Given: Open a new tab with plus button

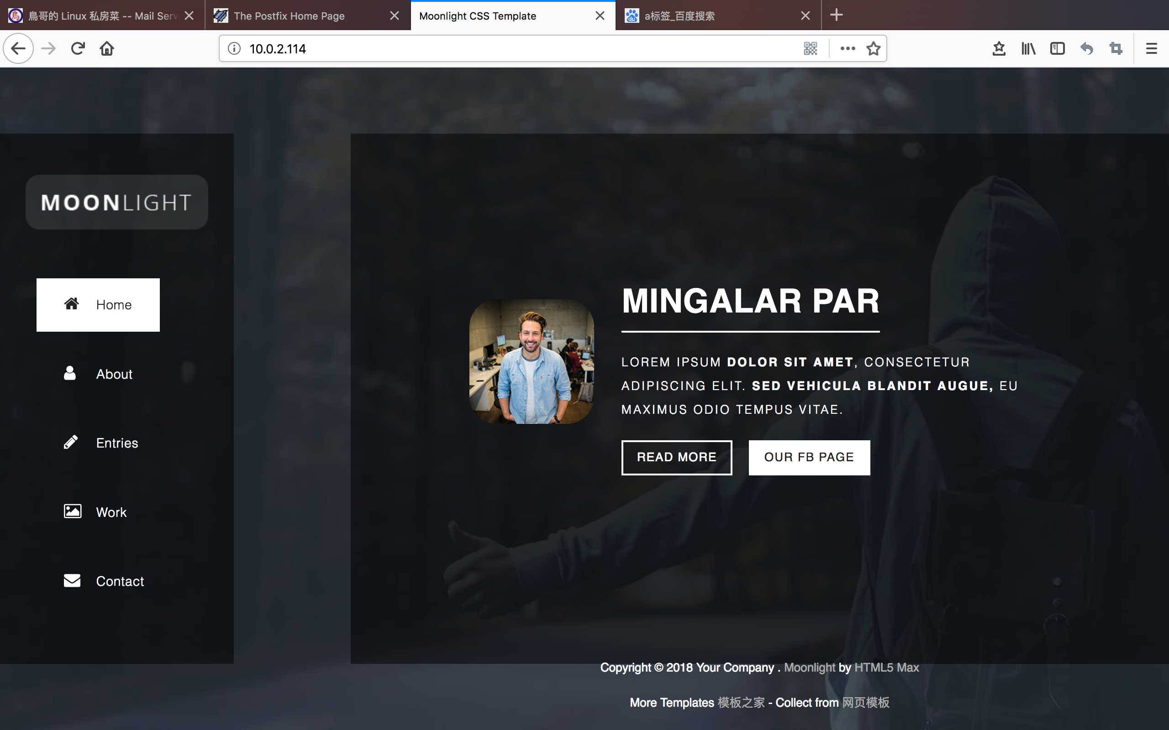Looking at the screenshot, I should (x=836, y=15).
